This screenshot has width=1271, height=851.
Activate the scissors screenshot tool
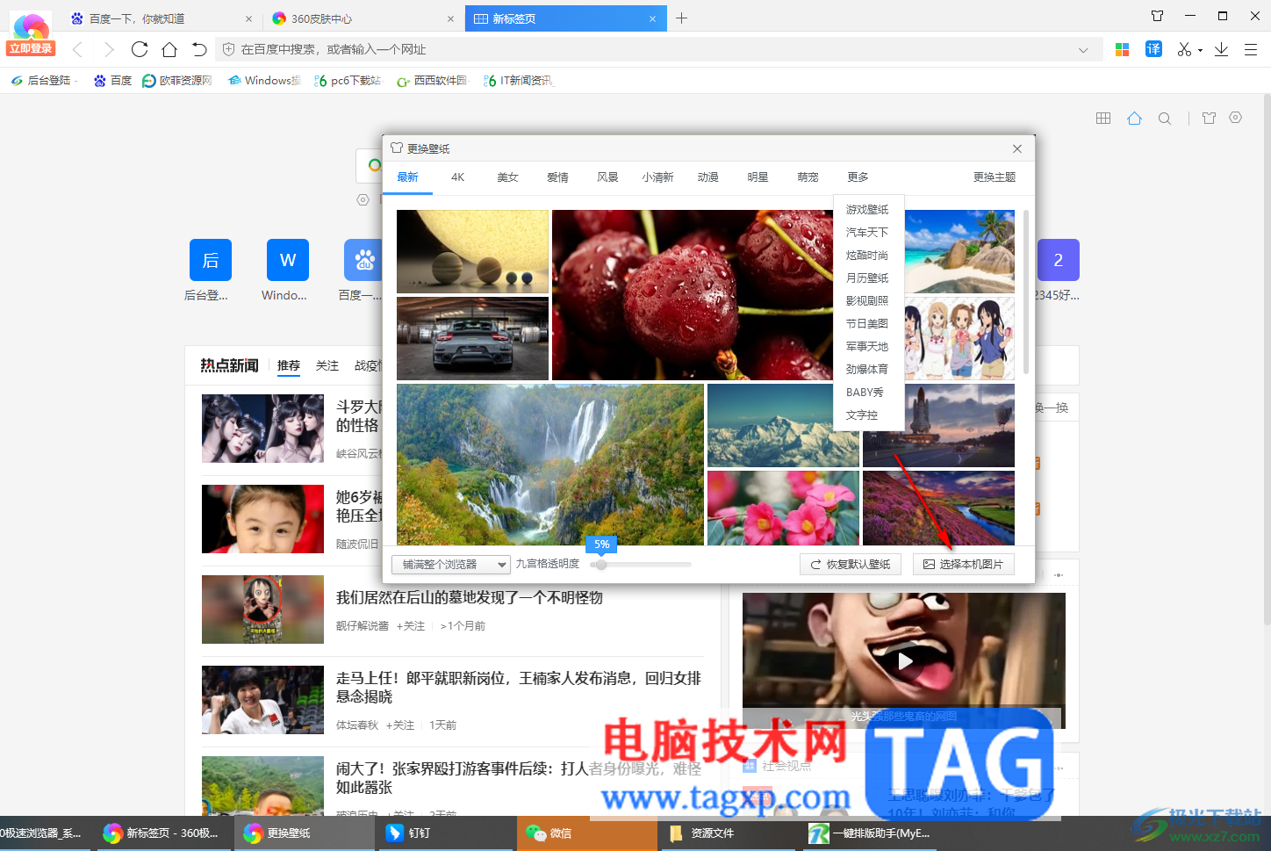pyautogui.click(x=1184, y=49)
